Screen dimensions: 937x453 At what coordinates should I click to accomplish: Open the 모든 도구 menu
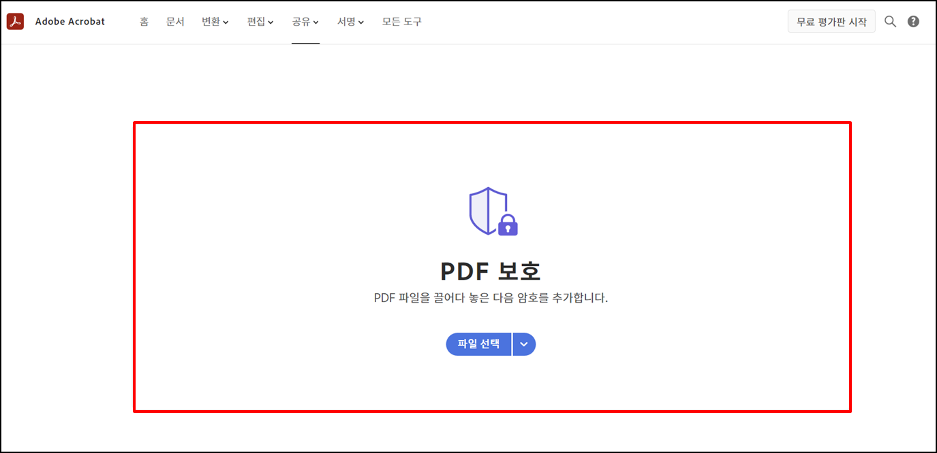coord(401,21)
